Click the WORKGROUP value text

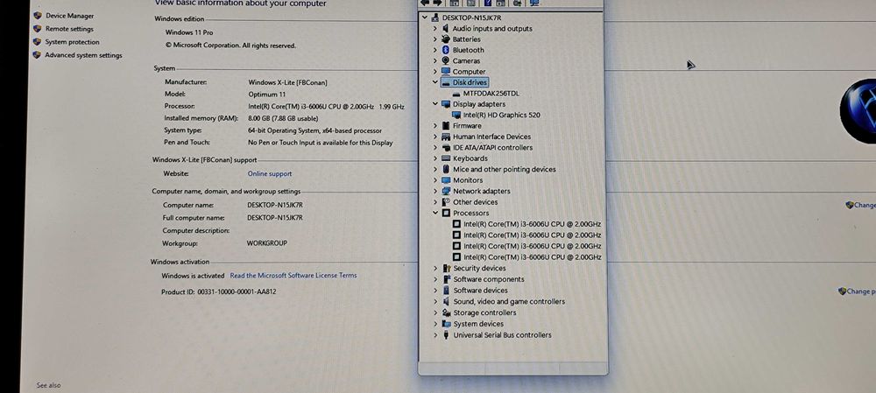(x=267, y=243)
